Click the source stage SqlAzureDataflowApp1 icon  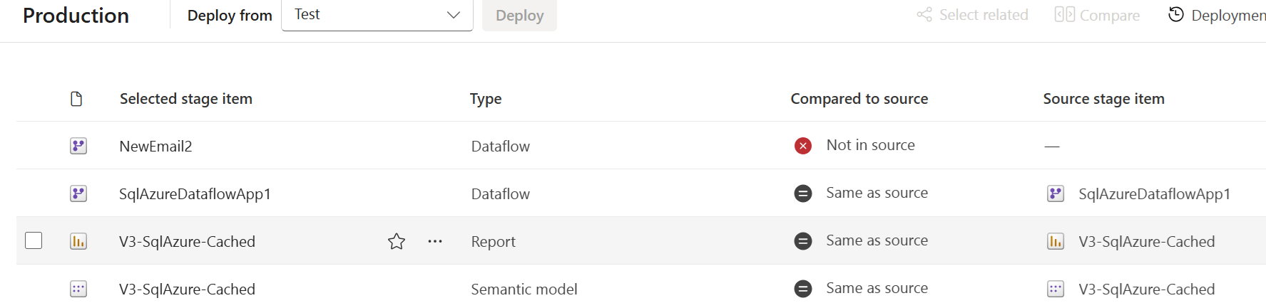[x=1056, y=193]
